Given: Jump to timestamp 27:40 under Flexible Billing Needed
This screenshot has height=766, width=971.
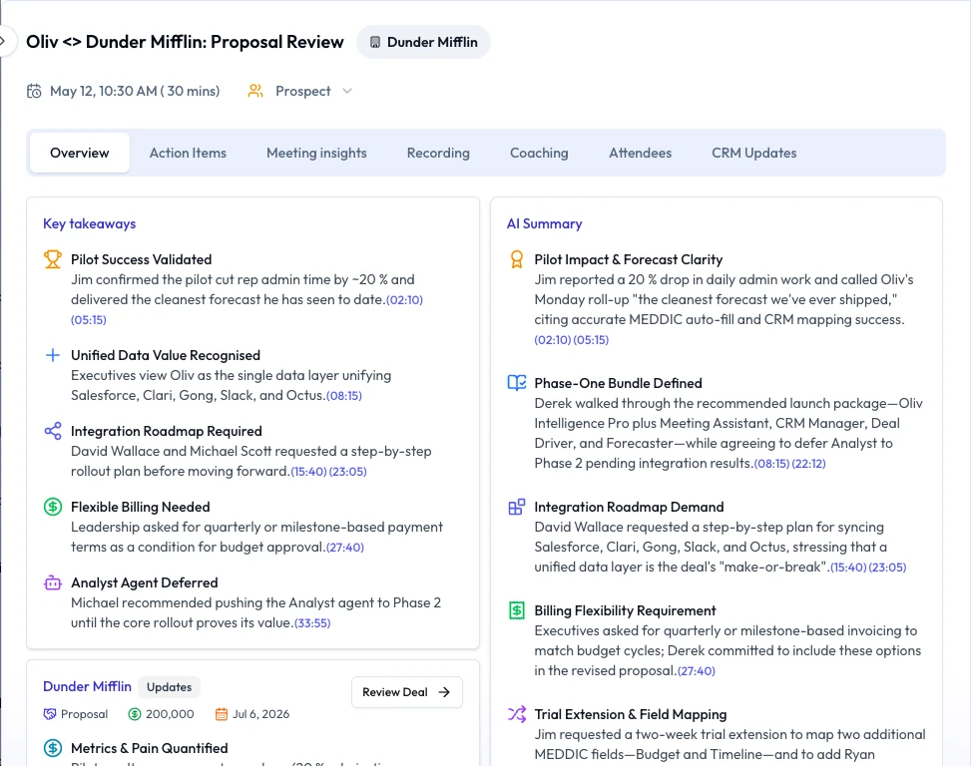Looking at the screenshot, I should 345,548.
